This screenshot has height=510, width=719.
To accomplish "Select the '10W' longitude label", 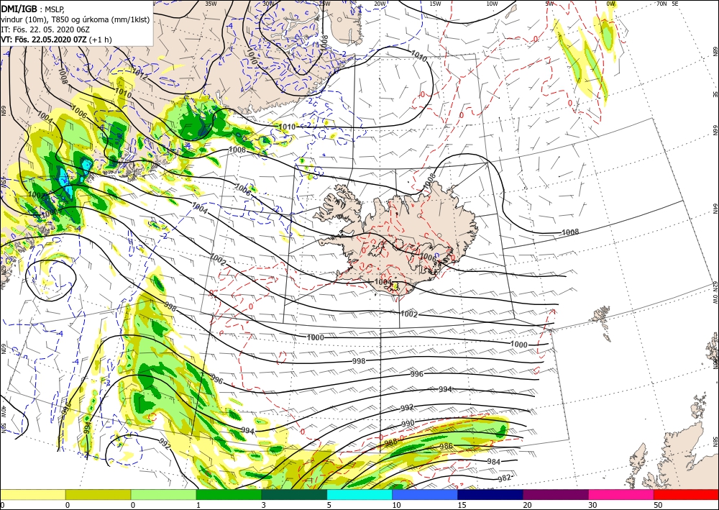I will [492, 4].
